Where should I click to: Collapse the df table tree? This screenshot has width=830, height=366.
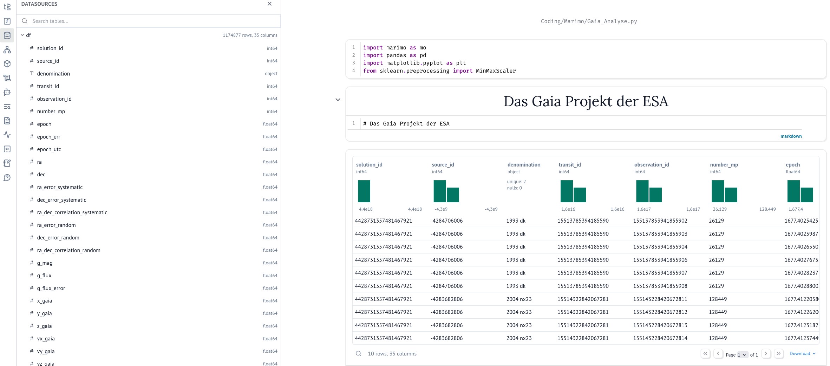coord(22,35)
